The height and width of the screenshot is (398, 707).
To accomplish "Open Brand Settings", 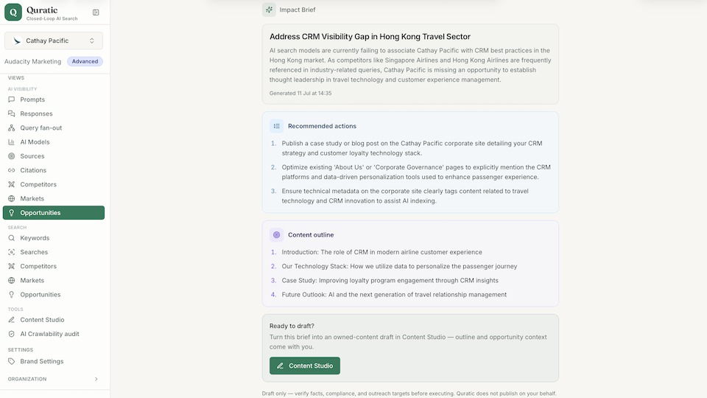I will (54, 361).
